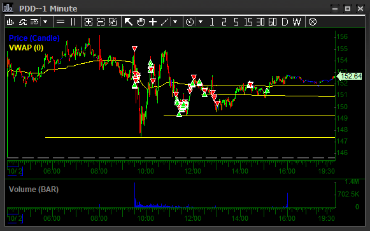Click the clock time period icon
The image size is (370, 231).
(190, 22)
